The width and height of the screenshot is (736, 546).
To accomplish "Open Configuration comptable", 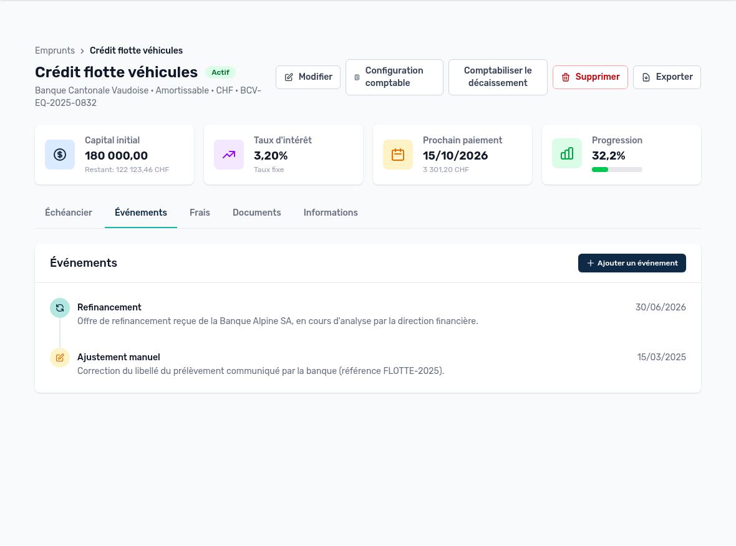I will pos(394,77).
